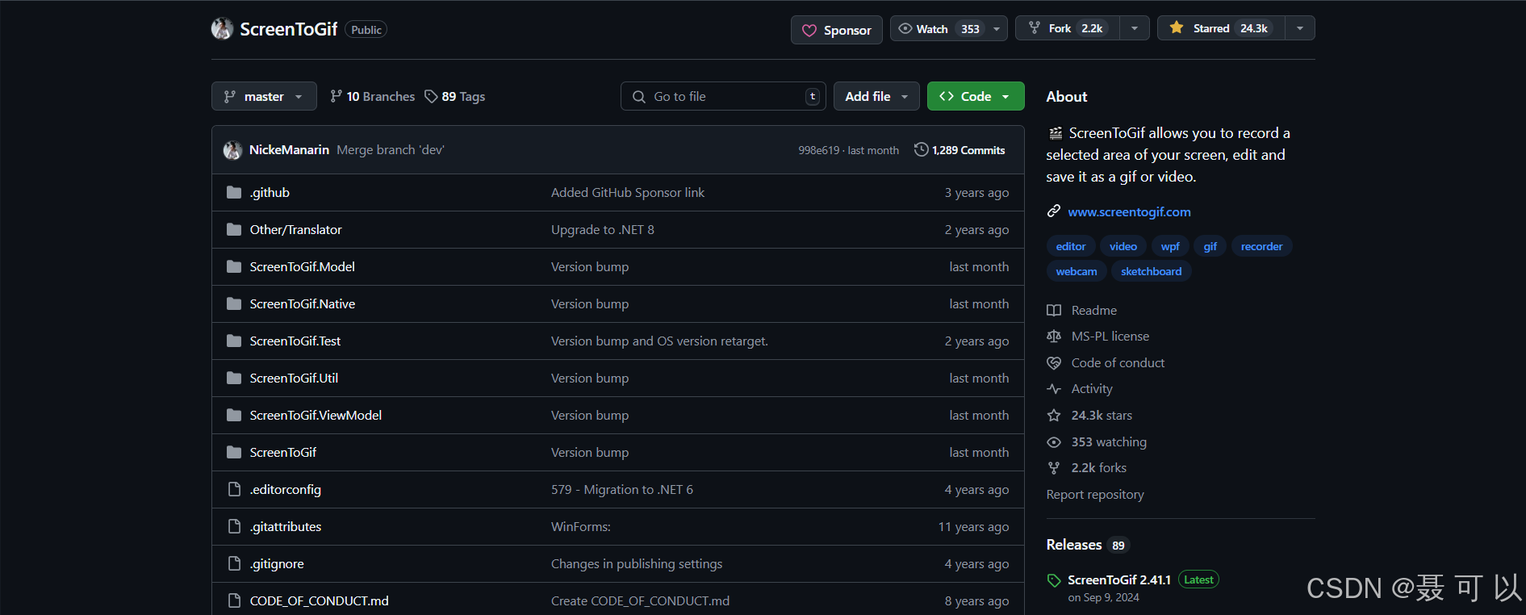The image size is (1526, 615).
Task: Select the sketchboard topic tag
Action: [x=1151, y=271]
